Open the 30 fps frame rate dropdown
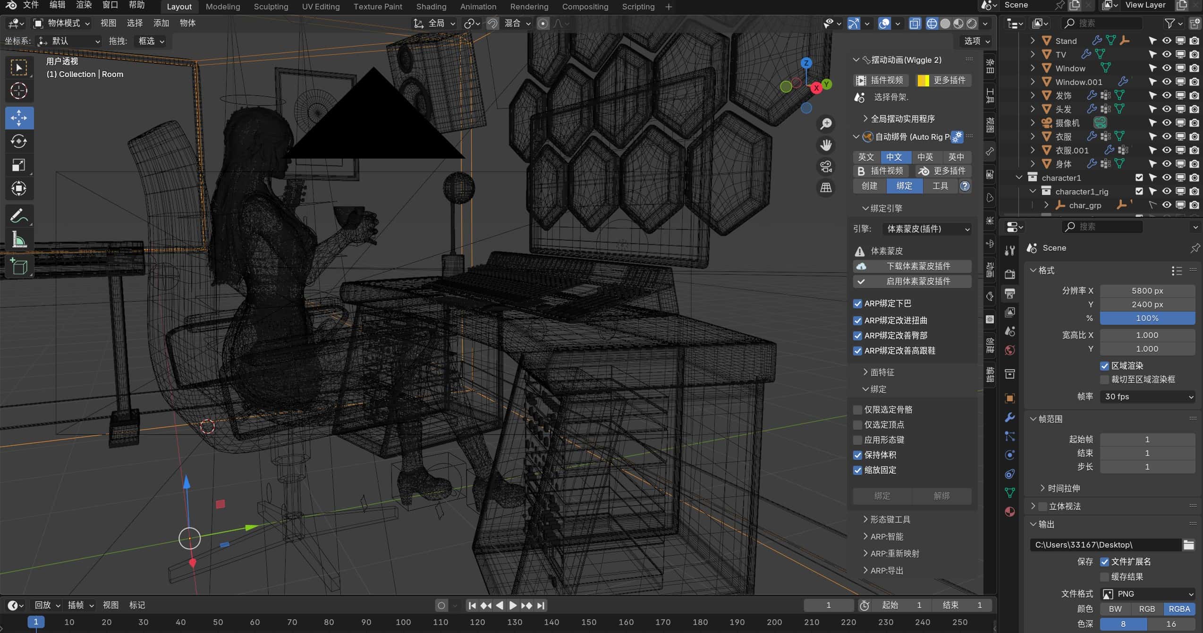 point(1147,397)
